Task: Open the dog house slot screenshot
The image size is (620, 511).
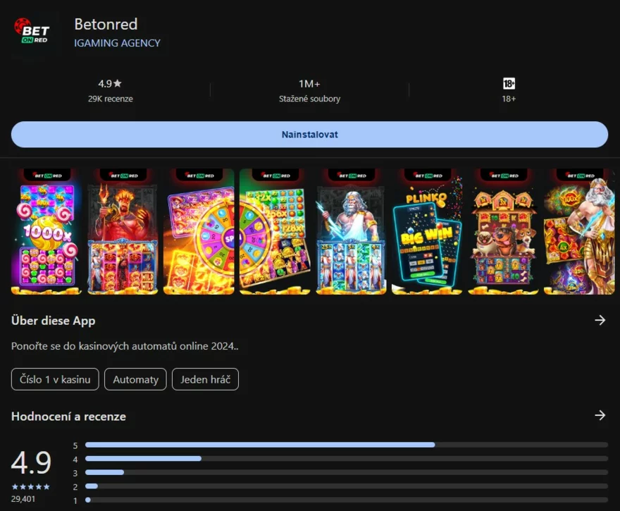Action: (x=503, y=231)
